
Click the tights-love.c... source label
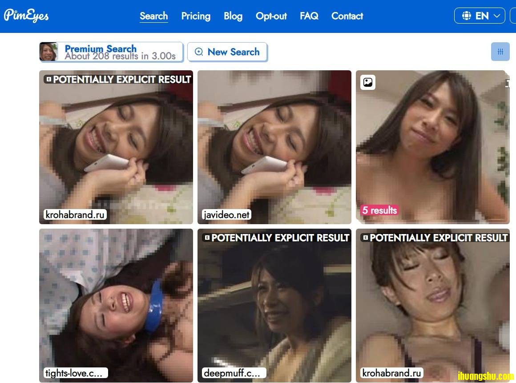click(x=76, y=373)
